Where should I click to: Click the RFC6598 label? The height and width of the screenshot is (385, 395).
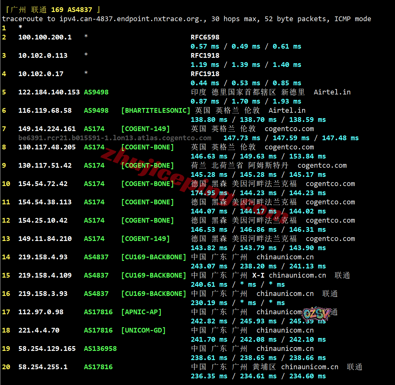click(x=205, y=37)
